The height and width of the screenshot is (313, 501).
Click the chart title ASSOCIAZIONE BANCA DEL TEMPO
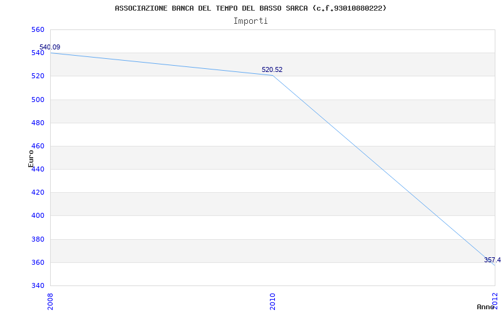pyautogui.click(x=250, y=8)
